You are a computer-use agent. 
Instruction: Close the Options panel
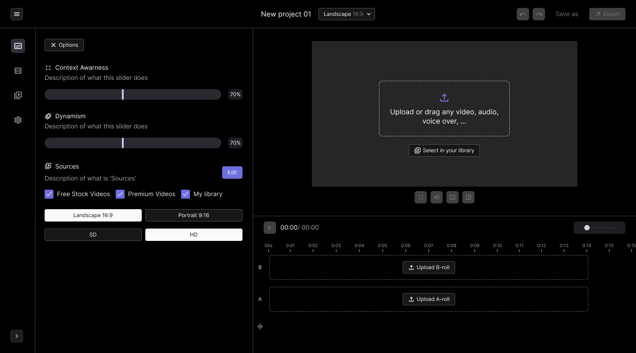pos(64,45)
